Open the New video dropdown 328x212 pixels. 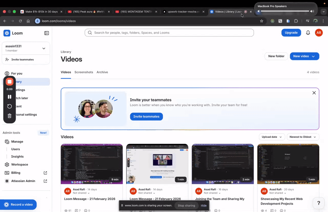[x=304, y=56]
